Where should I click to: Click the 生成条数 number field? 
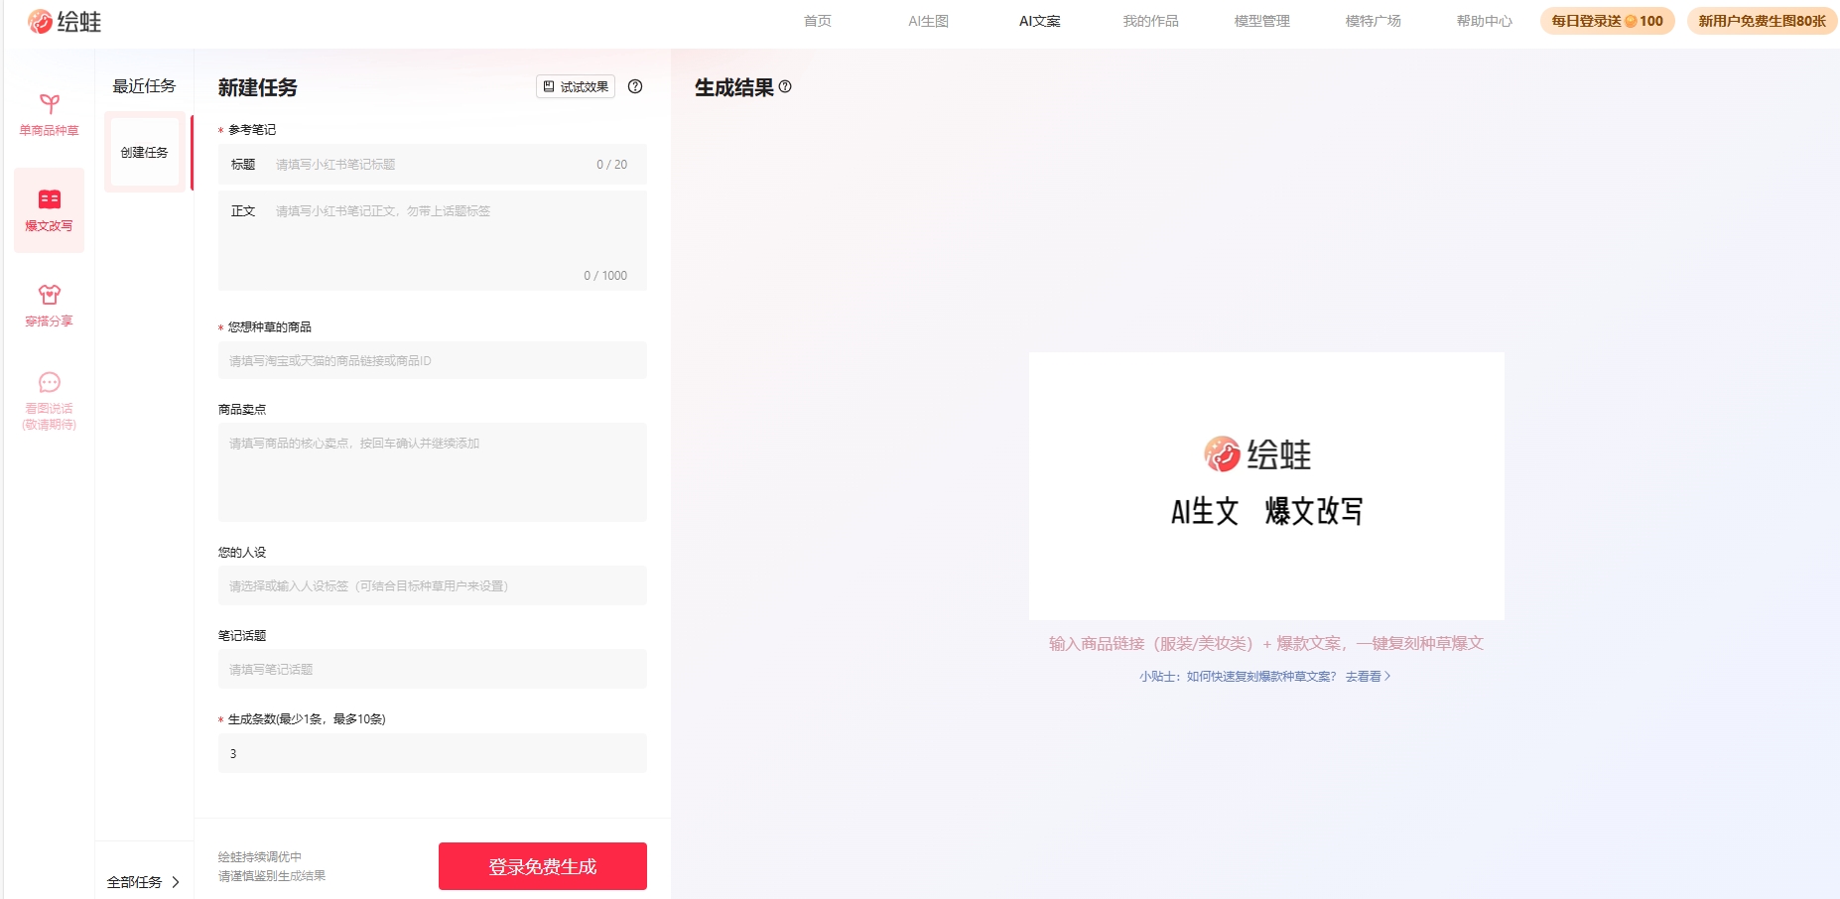(433, 753)
